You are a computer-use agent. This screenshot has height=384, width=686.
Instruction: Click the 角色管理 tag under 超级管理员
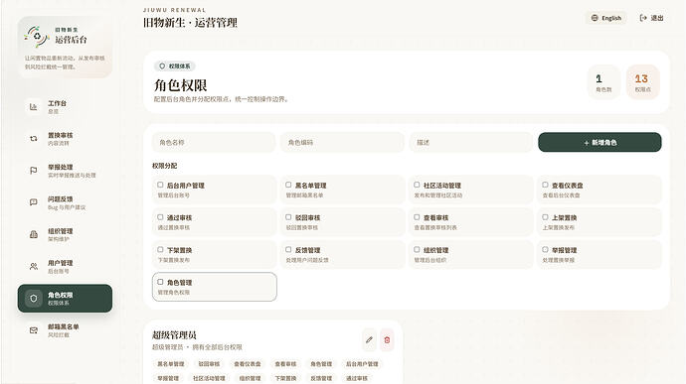321,364
